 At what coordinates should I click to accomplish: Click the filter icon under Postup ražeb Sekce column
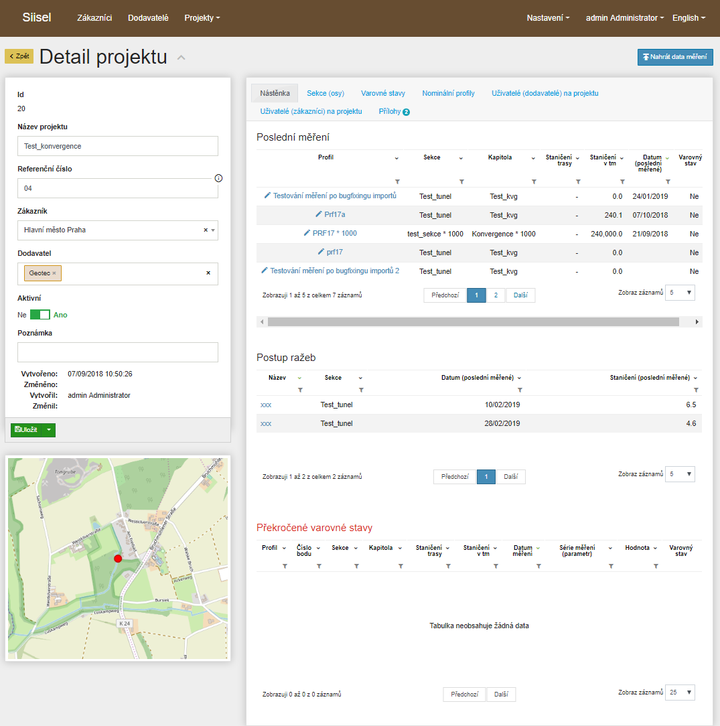pos(361,390)
